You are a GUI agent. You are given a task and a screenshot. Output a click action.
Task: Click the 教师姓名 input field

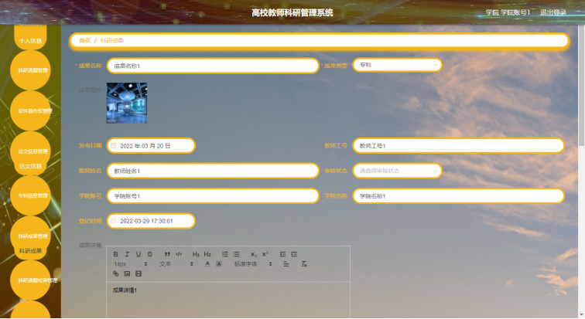tap(213, 171)
